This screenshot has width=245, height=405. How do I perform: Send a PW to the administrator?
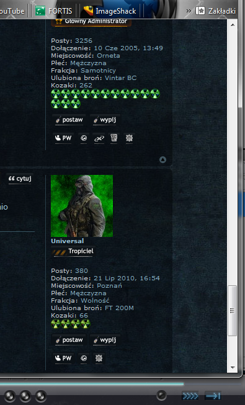[63, 138]
